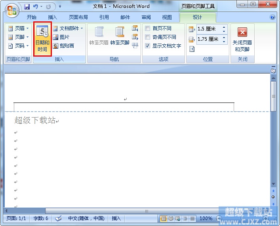Click the header top distance 1.5 厘米 field

(209, 29)
